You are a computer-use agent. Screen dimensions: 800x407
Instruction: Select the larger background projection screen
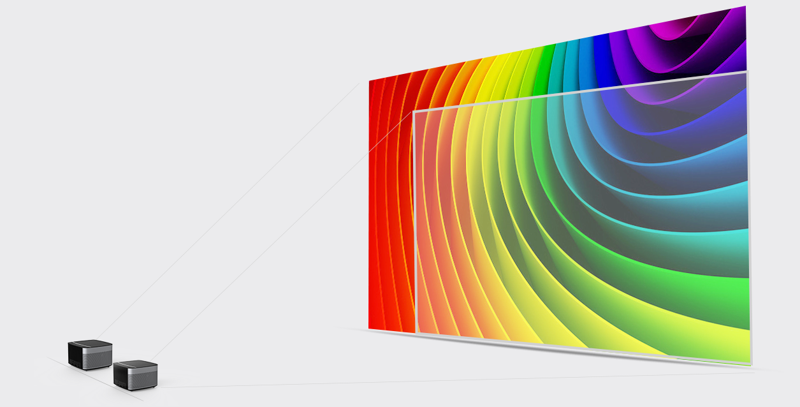click(389, 204)
